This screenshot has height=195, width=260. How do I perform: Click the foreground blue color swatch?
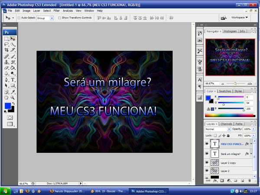(x=8, y=106)
